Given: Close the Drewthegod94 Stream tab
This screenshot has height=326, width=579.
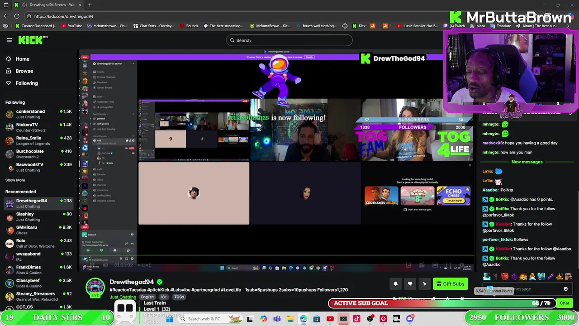Looking at the screenshot, I should pos(80,5).
